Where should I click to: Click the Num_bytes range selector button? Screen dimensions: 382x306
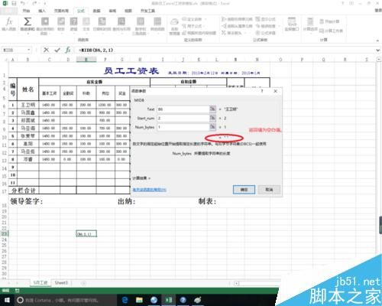tap(212, 127)
